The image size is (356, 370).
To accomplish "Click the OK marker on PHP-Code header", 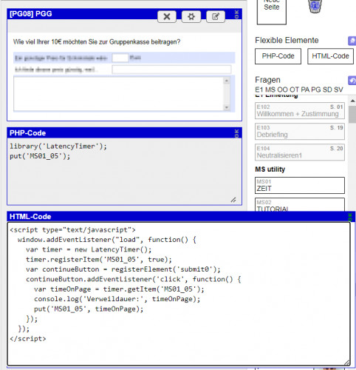I will pyautogui.click(x=236, y=133).
